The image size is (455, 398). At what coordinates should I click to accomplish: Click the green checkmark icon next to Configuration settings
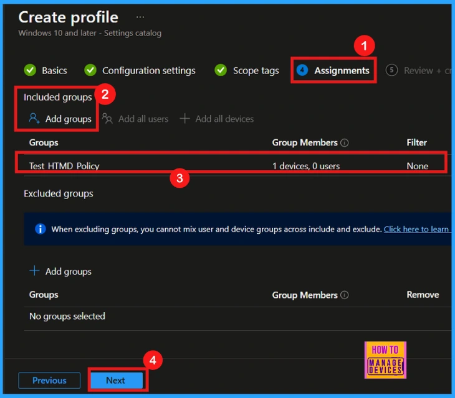[90, 70]
